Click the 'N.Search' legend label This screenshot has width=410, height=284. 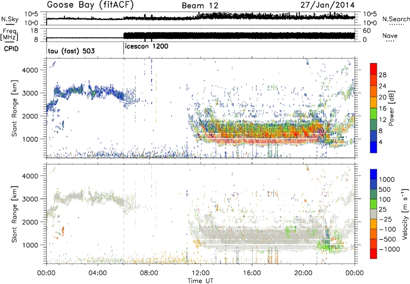point(396,19)
